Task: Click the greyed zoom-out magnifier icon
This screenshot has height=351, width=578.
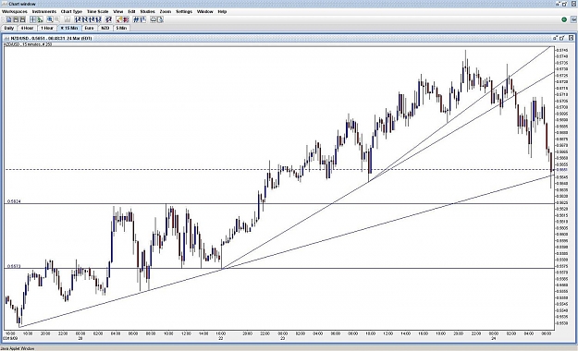Action: (57, 19)
